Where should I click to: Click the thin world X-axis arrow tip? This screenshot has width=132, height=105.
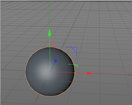129,75
